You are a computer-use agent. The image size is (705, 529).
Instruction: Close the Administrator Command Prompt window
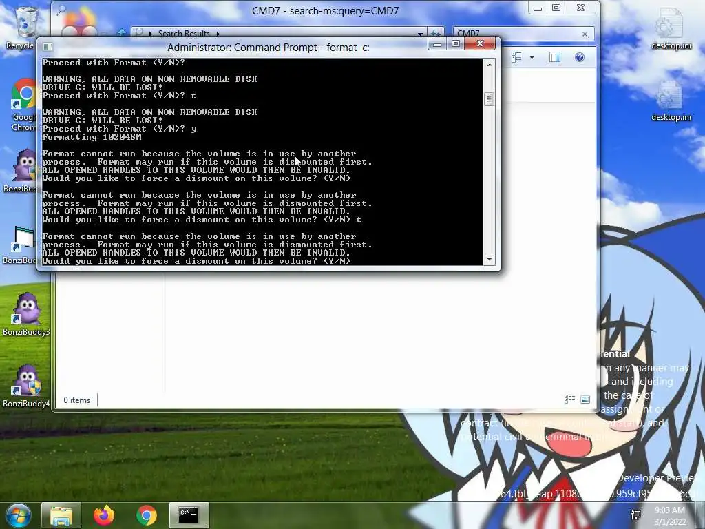480,43
